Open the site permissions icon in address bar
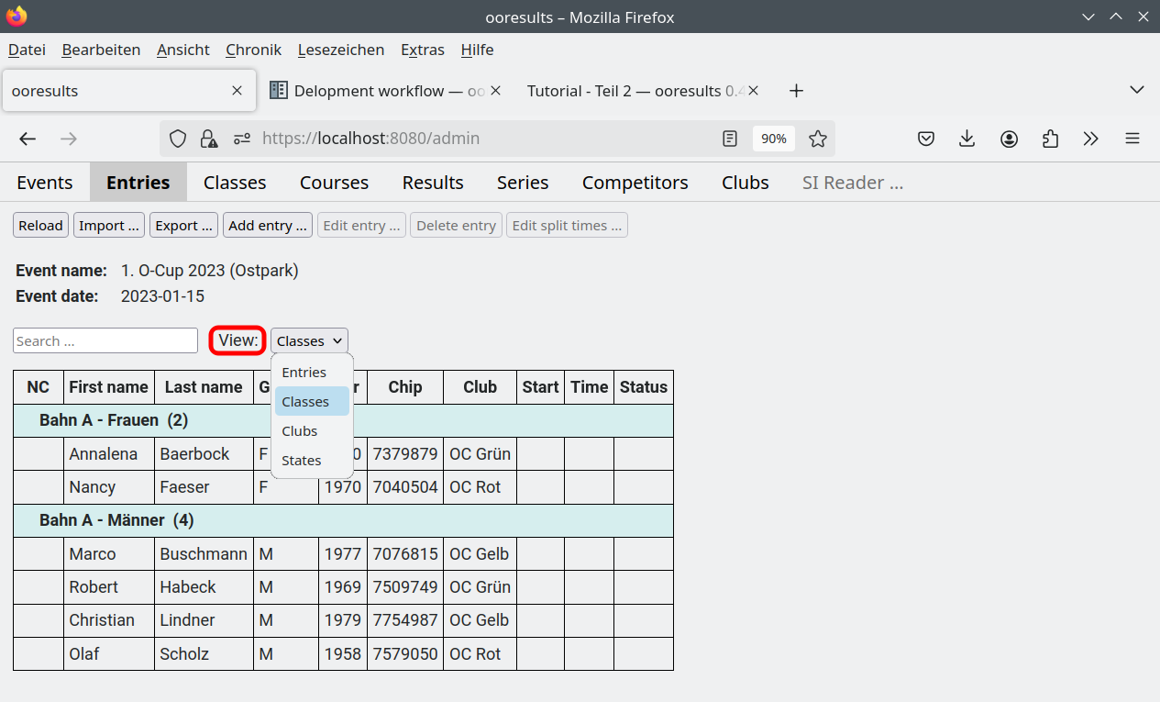The width and height of the screenshot is (1160, 702). click(242, 139)
